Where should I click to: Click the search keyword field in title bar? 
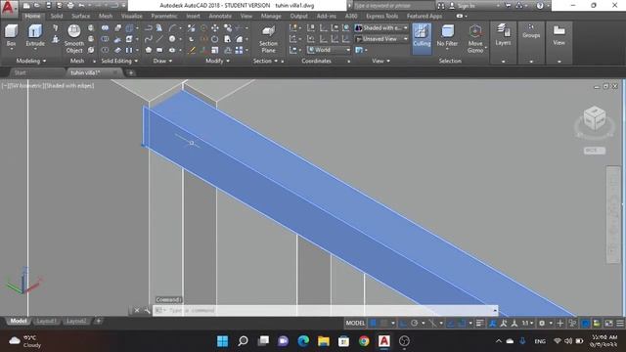(394, 6)
